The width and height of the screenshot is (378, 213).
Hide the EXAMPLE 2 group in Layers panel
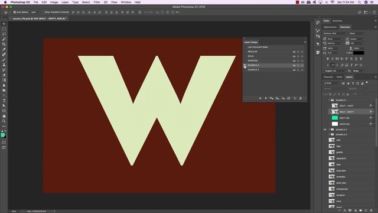point(325,130)
